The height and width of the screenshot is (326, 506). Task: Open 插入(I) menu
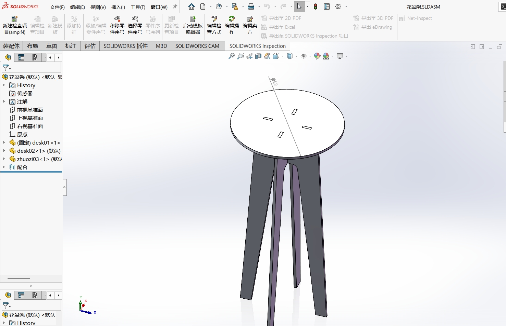[x=118, y=7]
